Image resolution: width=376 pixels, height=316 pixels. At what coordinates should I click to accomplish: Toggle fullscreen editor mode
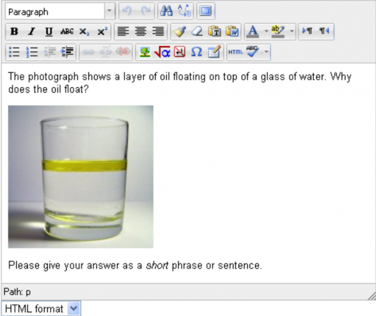[205, 11]
